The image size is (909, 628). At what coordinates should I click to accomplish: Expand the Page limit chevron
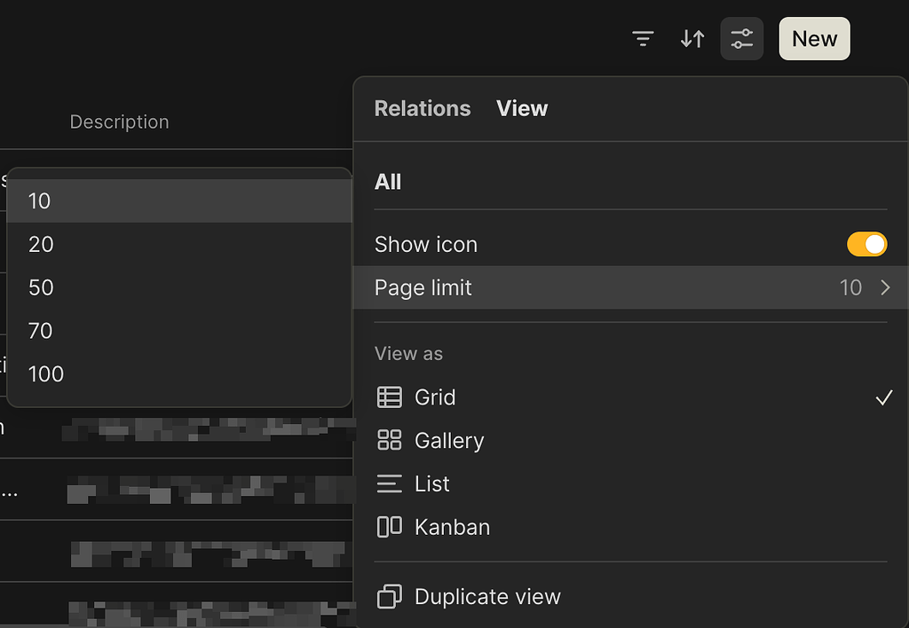pyautogui.click(x=884, y=287)
